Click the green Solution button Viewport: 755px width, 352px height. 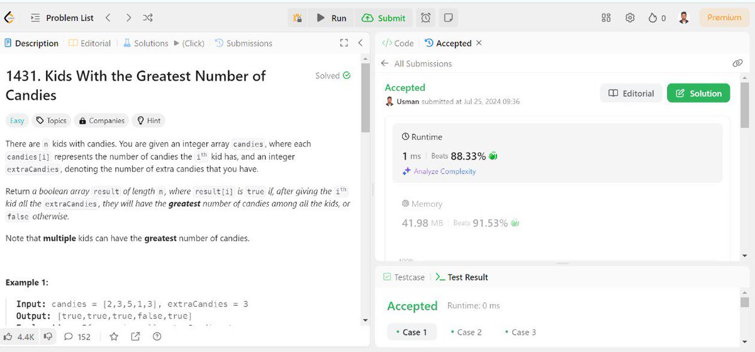pyautogui.click(x=698, y=94)
